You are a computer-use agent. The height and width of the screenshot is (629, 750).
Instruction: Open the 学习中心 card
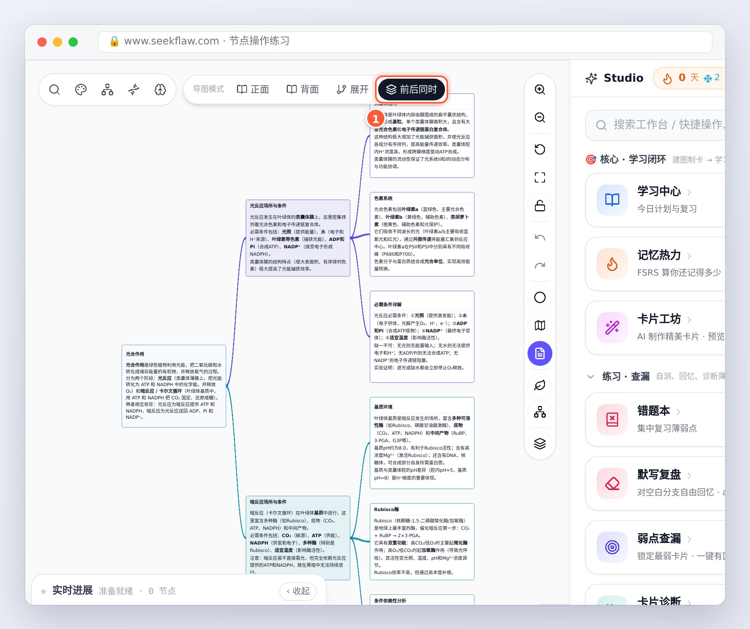point(655,200)
